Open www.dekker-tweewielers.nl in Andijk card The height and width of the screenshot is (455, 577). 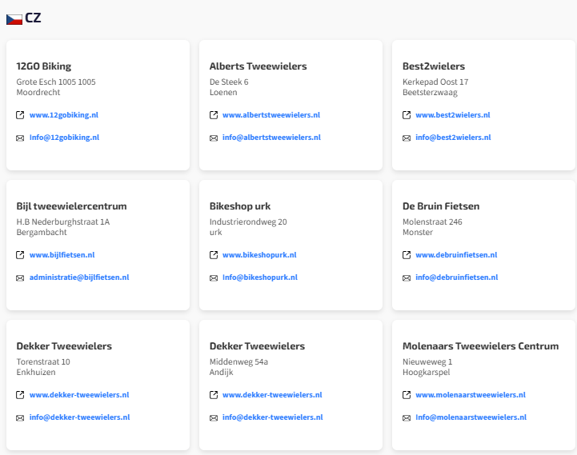(x=272, y=395)
